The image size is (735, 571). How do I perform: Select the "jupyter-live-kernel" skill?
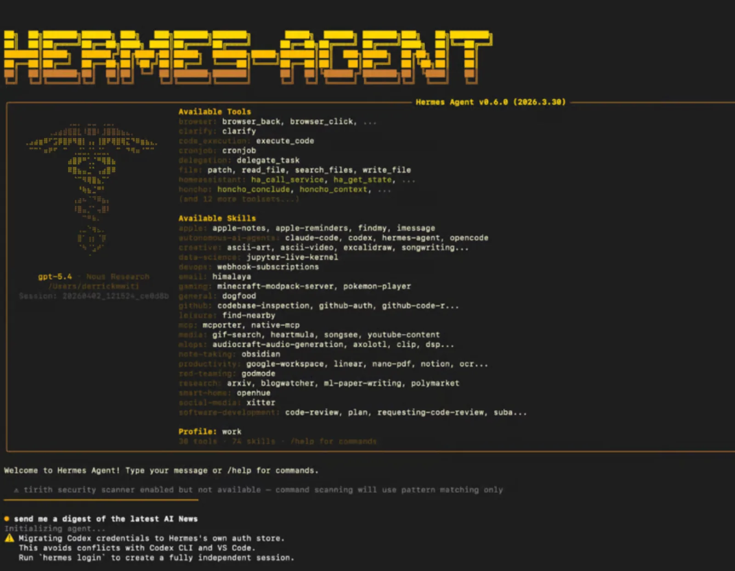click(x=292, y=257)
